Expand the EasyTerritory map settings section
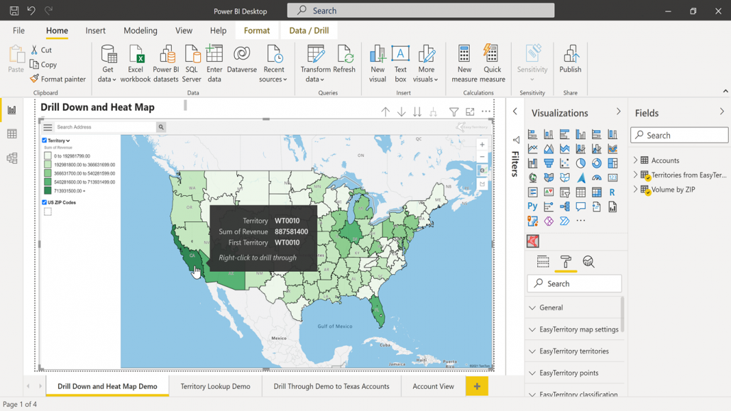731x411 pixels. click(x=574, y=329)
